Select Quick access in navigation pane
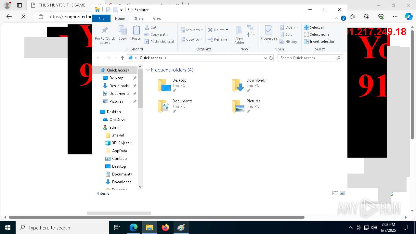 click(115, 70)
